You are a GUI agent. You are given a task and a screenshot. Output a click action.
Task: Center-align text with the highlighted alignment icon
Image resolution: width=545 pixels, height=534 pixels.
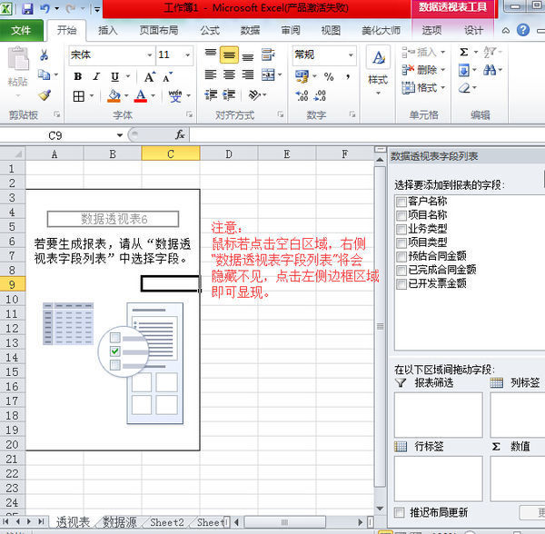[229, 55]
